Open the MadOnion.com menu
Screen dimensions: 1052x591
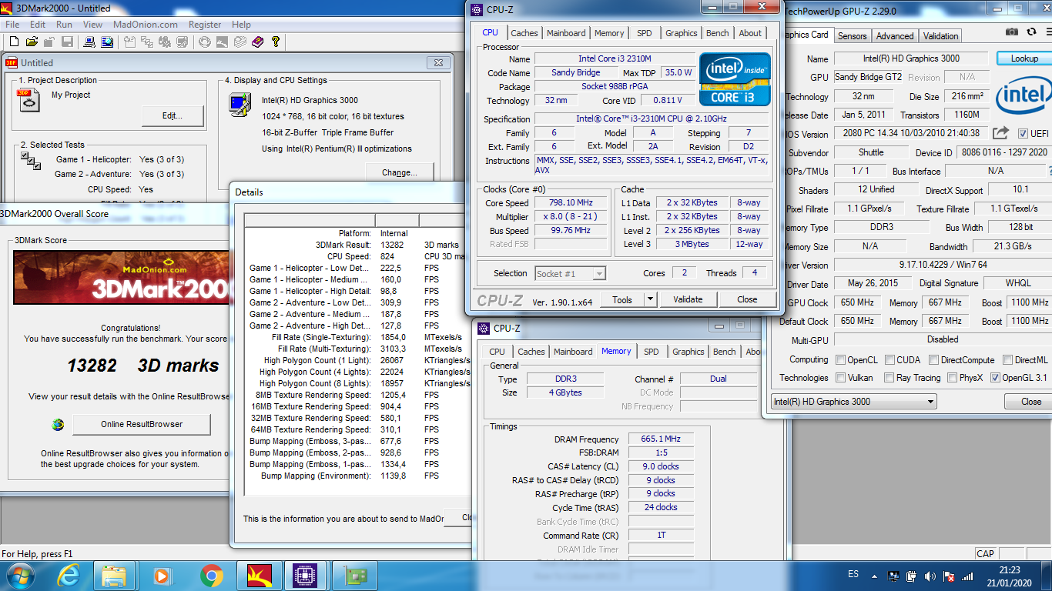(146, 25)
